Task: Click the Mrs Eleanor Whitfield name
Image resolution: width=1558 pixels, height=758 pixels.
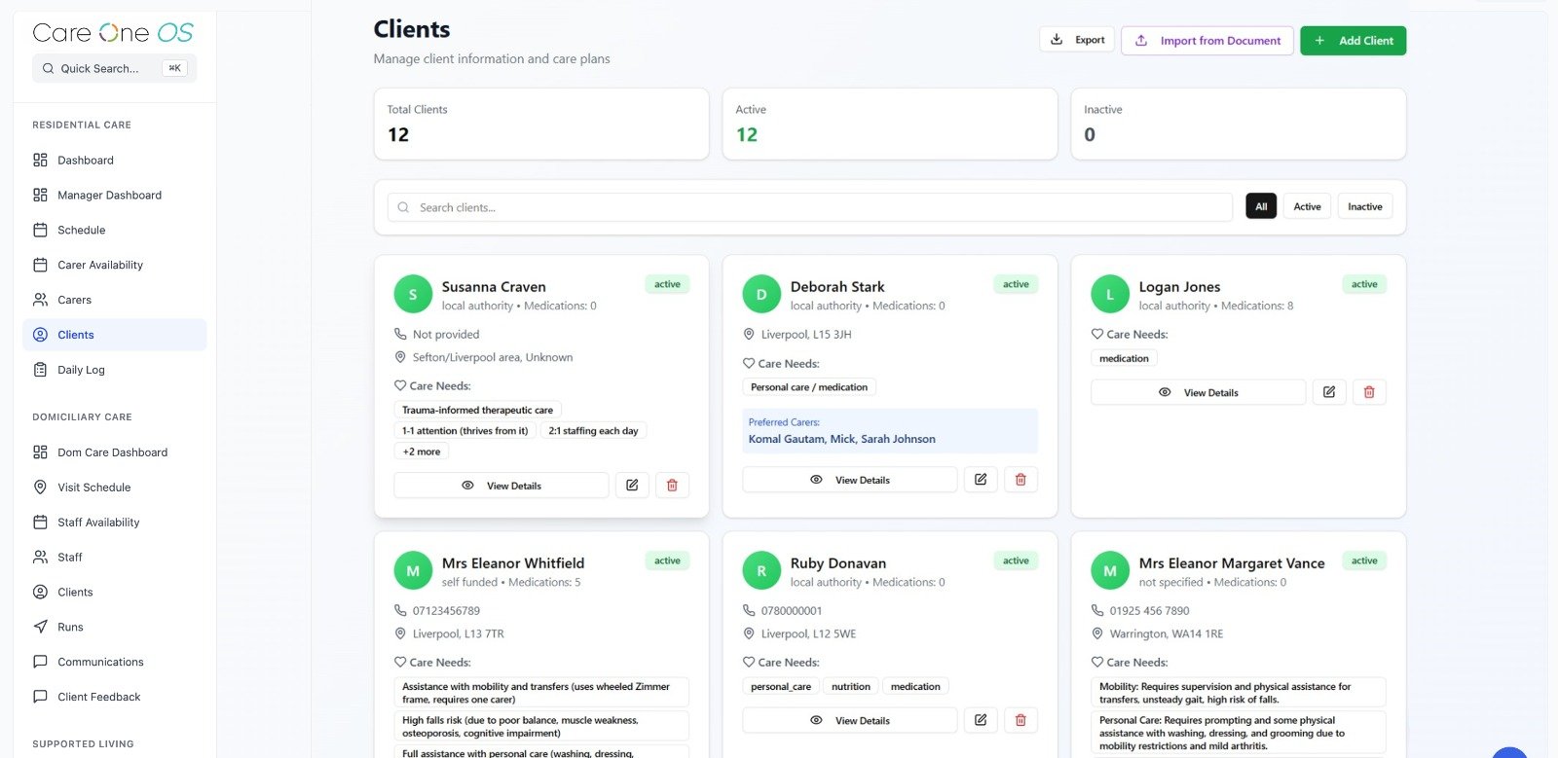Action: click(513, 562)
